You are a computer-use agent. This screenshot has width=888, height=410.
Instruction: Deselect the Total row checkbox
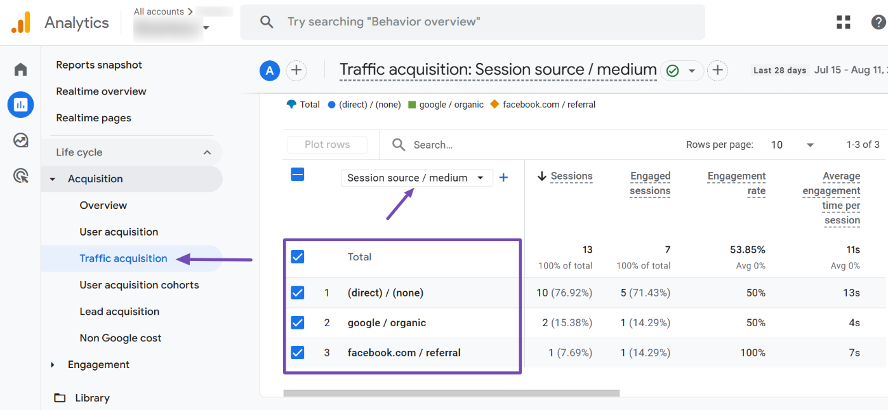(297, 256)
